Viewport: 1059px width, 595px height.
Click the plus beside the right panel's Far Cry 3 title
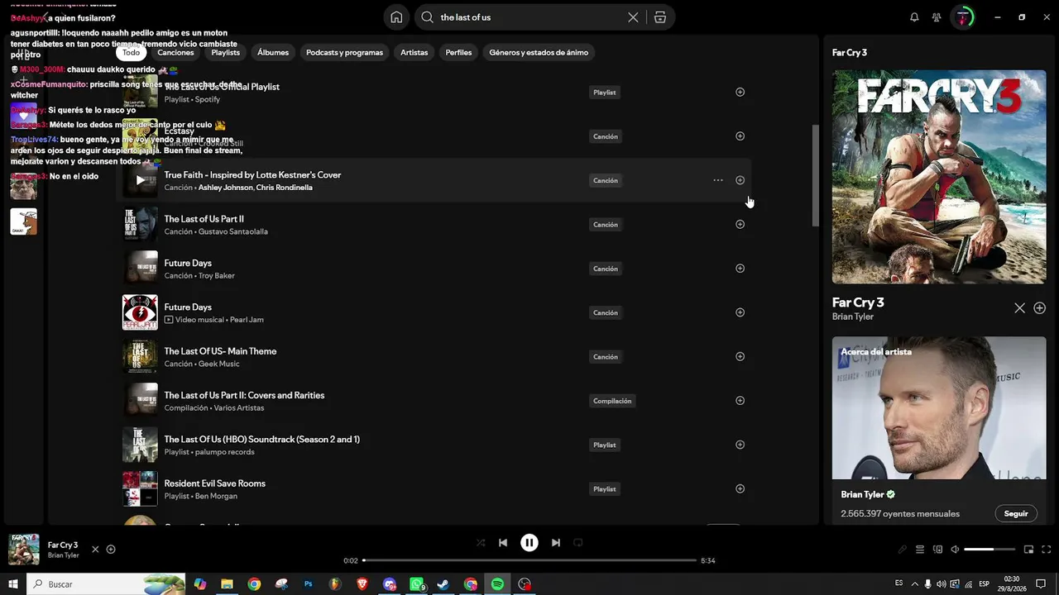(1040, 308)
